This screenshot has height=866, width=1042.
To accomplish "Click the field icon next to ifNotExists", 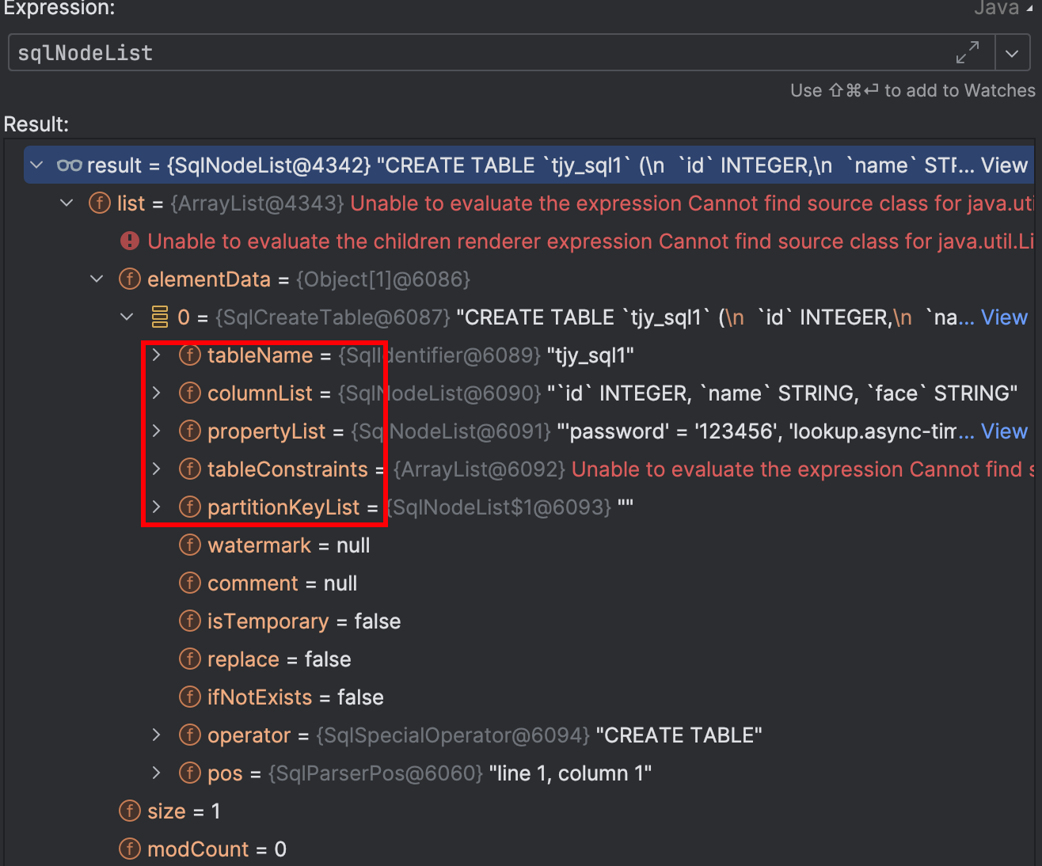I will tap(190, 697).
